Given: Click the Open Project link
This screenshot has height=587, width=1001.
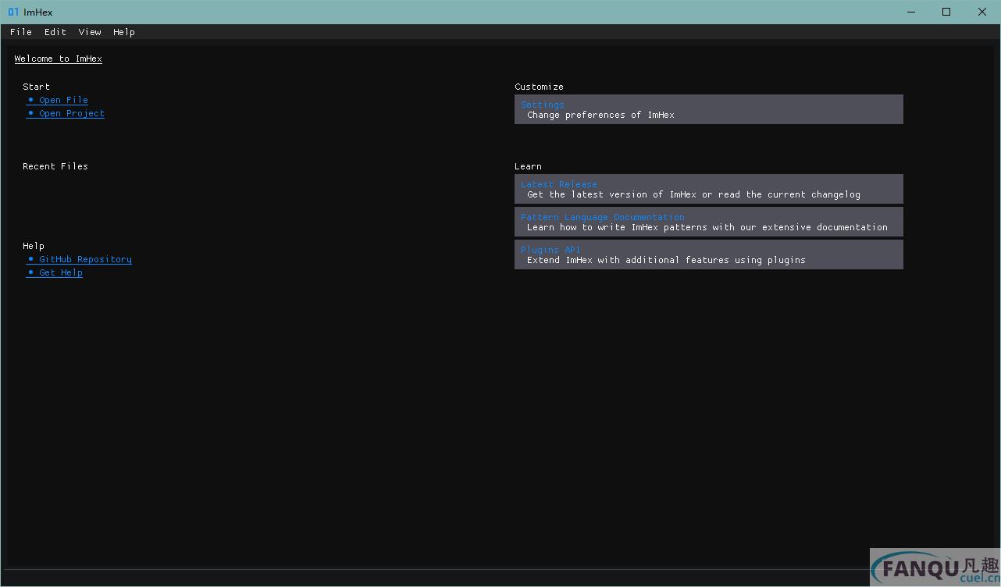Looking at the screenshot, I should pos(66,113).
